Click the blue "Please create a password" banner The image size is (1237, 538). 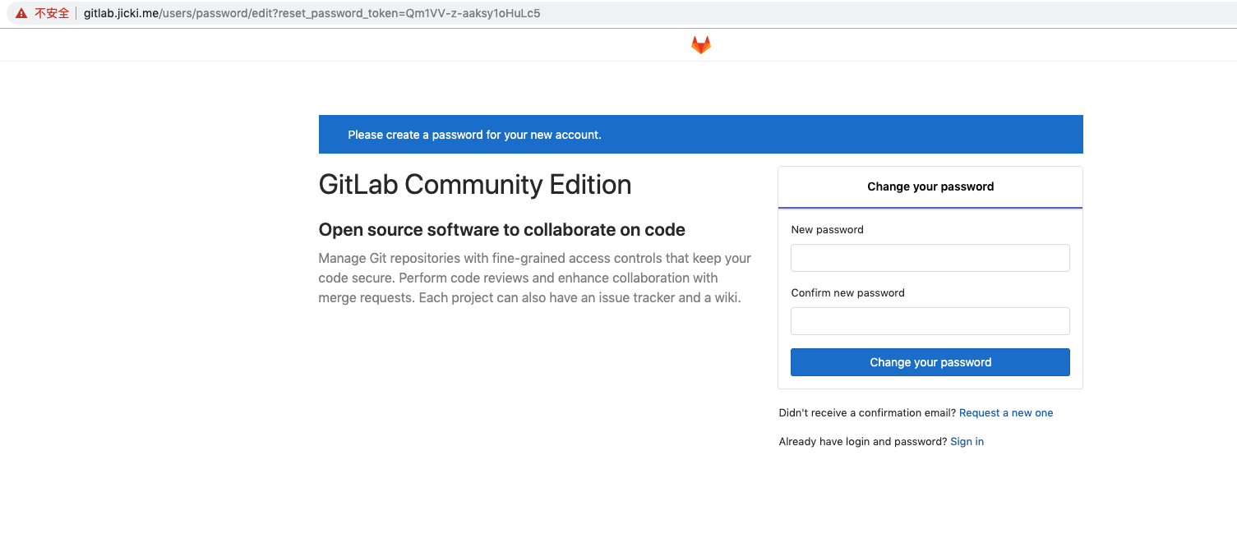(700, 134)
